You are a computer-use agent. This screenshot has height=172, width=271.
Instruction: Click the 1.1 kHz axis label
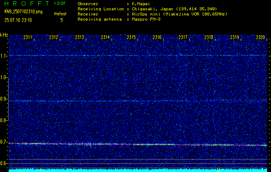tap(3, 56)
